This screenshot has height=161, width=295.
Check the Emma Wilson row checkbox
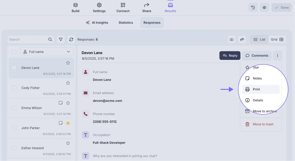tap(14, 108)
